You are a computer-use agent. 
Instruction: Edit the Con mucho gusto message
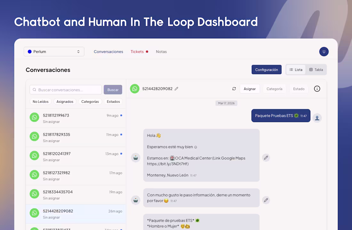tap(266, 200)
